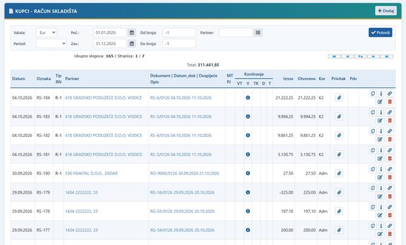
Task: Delete the RS-184 invoice
Action: coord(390,102)
